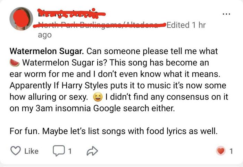Open the three-dot post options menu
The image size is (243, 167).
point(226,15)
